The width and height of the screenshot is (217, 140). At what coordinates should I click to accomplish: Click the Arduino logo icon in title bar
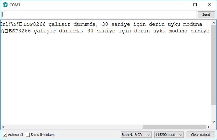[5, 5]
